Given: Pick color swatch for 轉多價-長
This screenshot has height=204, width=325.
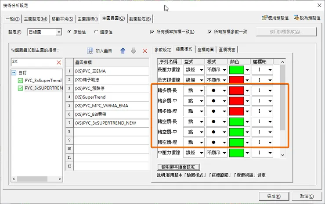Looking at the screenshot, I should point(236,90).
